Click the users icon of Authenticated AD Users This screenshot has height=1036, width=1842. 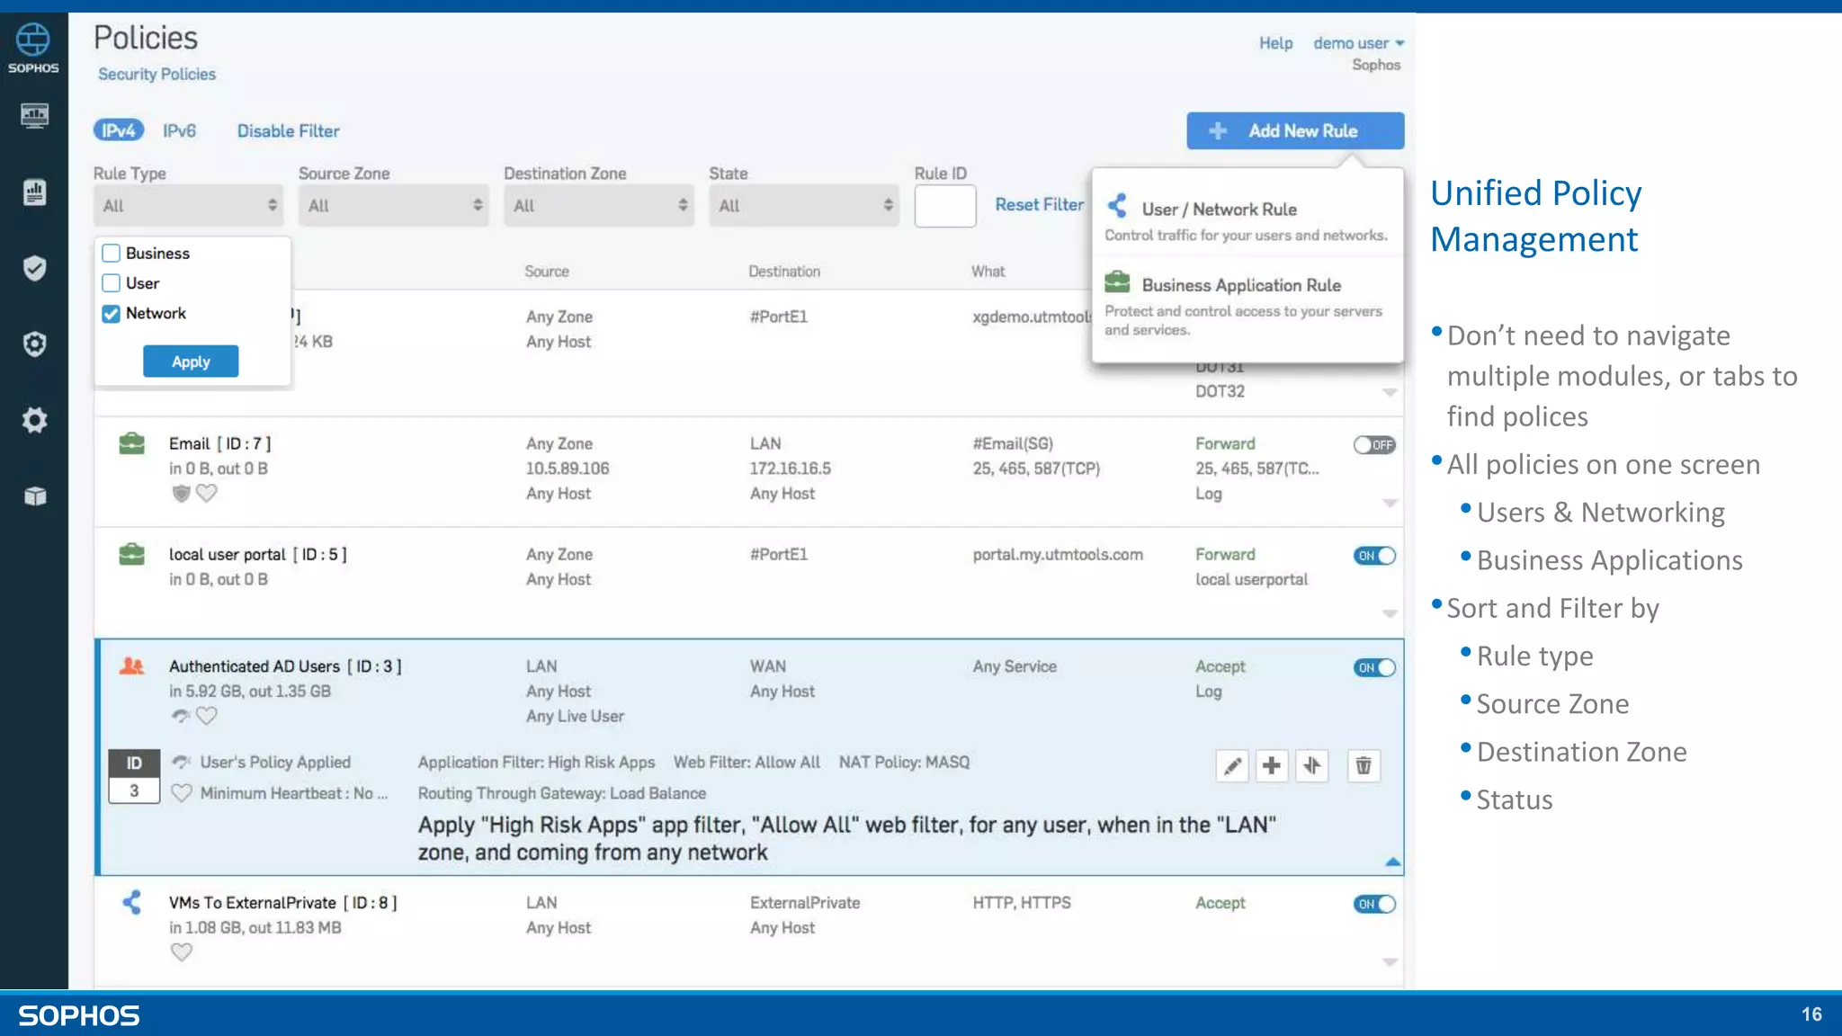(132, 666)
